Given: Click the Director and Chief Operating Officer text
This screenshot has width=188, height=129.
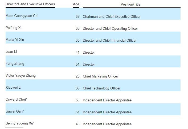Looking at the screenshot, I should pyautogui.click(x=110, y=29).
